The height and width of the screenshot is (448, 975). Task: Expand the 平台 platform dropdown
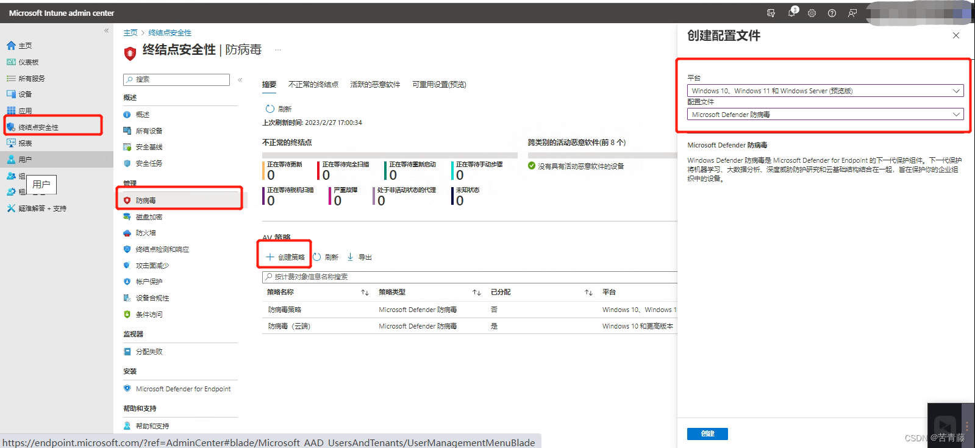tap(826, 91)
